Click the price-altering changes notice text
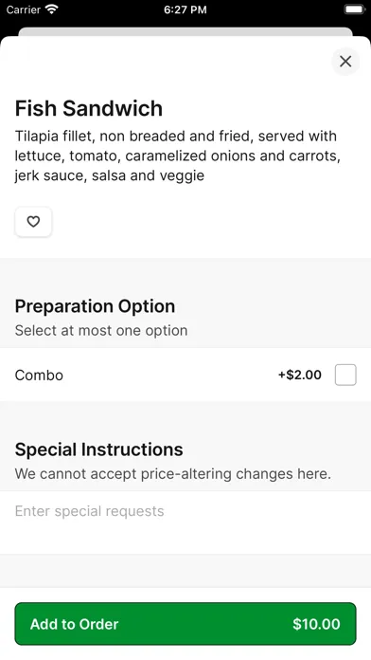The image size is (371, 660). point(172,474)
